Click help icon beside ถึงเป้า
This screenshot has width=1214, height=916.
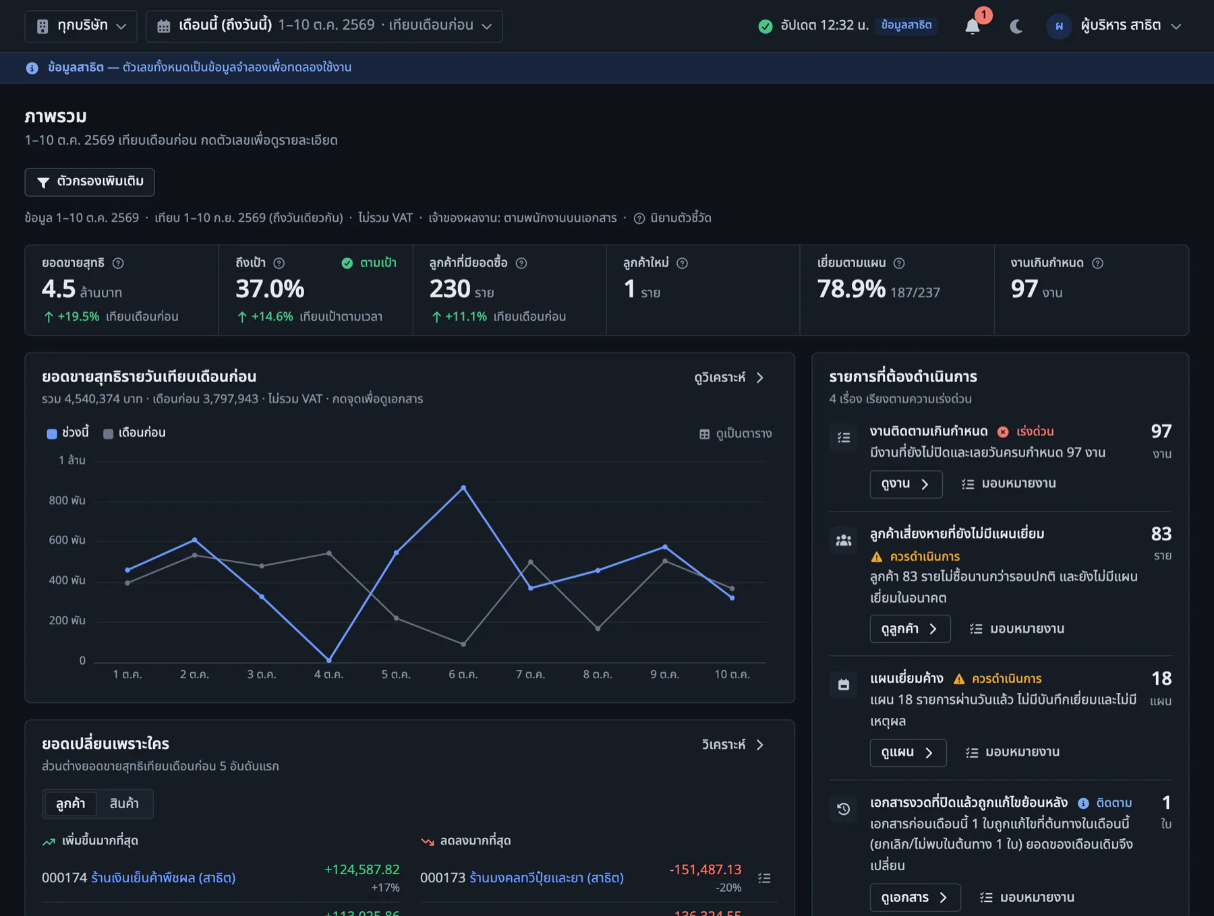[279, 263]
